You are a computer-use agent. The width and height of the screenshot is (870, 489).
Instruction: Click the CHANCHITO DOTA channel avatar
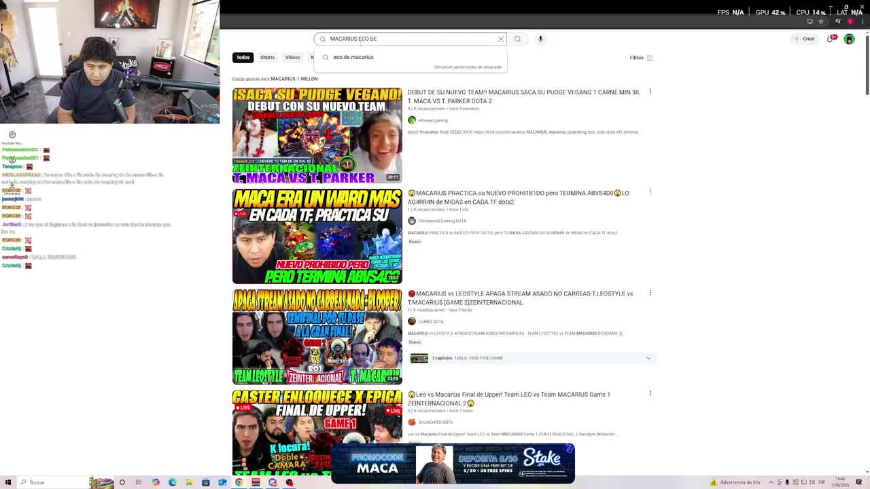[x=412, y=422]
